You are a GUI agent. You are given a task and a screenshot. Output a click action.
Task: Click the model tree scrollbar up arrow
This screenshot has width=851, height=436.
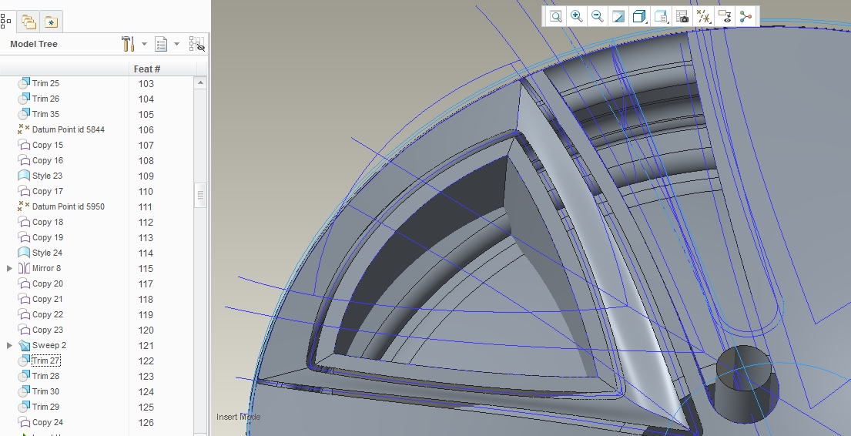click(x=200, y=82)
